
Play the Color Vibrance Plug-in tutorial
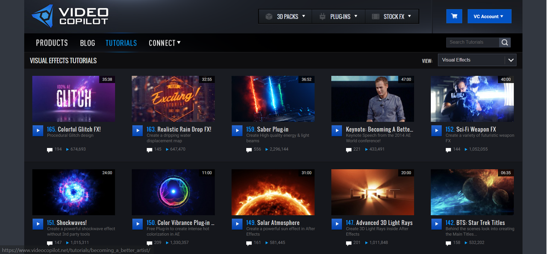[138, 224]
